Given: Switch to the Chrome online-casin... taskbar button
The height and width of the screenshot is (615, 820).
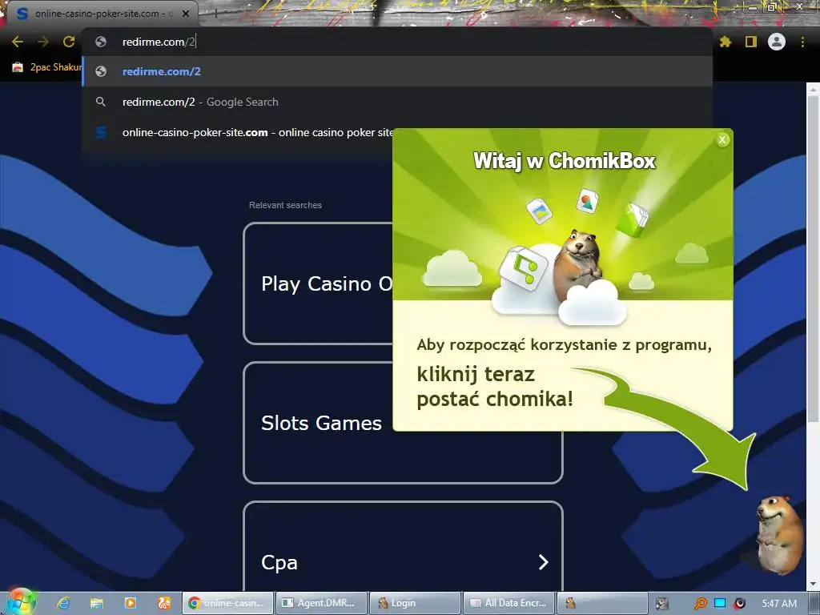Looking at the screenshot, I should 227,603.
